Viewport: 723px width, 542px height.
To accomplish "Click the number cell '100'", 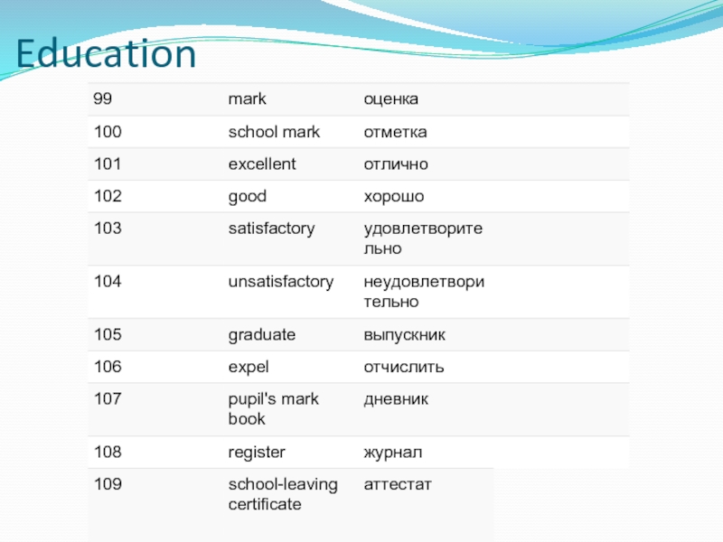I will pyautogui.click(x=108, y=132).
